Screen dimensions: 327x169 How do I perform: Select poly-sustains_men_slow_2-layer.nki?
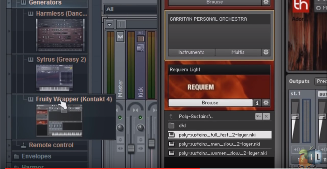[x=220, y=144]
